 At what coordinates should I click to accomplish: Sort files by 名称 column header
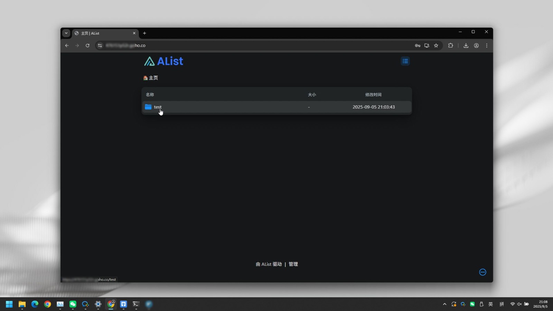coord(150,95)
